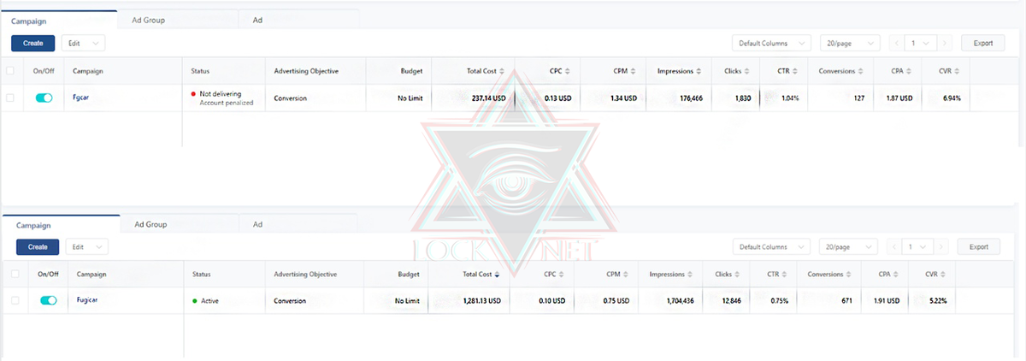The width and height of the screenshot is (1026, 361).
Task: Go to previous page in the Fugicar panel
Action: click(x=895, y=246)
